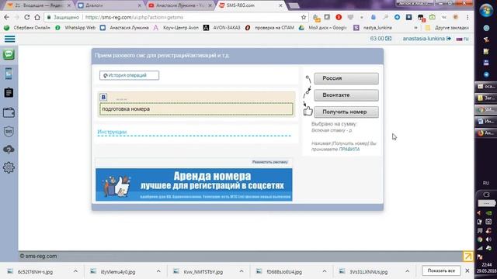
Task: Close the SMS-REG.com tab
Action: pos(280,5)
